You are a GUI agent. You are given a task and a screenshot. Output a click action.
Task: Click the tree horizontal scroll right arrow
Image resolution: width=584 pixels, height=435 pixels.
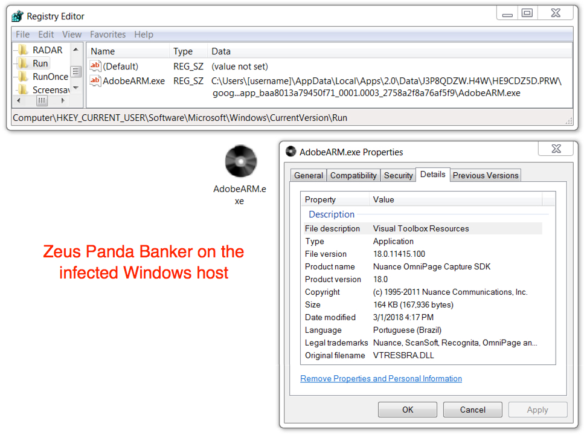pos(63,100)
